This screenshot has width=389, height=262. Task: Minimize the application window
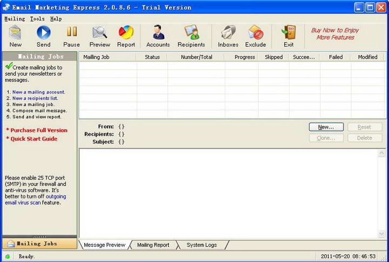pyautogui.click(x=359, y=8)
